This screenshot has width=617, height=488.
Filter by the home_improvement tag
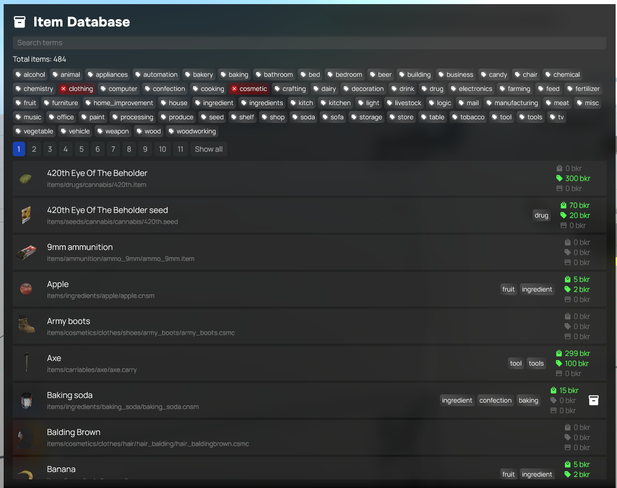point(119,103)
